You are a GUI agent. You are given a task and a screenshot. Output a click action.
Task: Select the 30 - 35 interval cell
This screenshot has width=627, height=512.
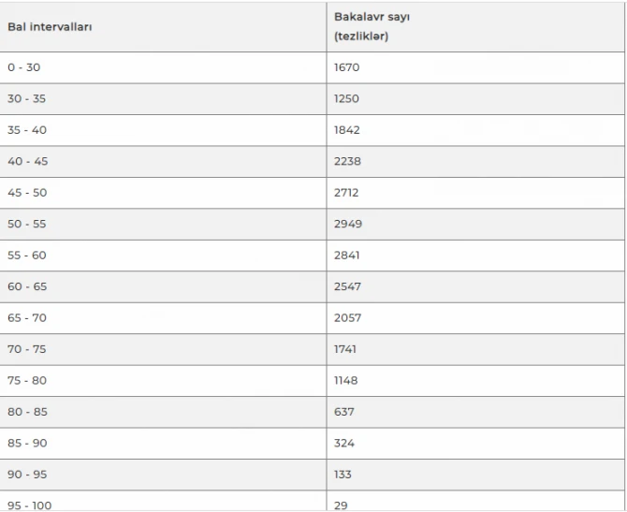point(163,99)
